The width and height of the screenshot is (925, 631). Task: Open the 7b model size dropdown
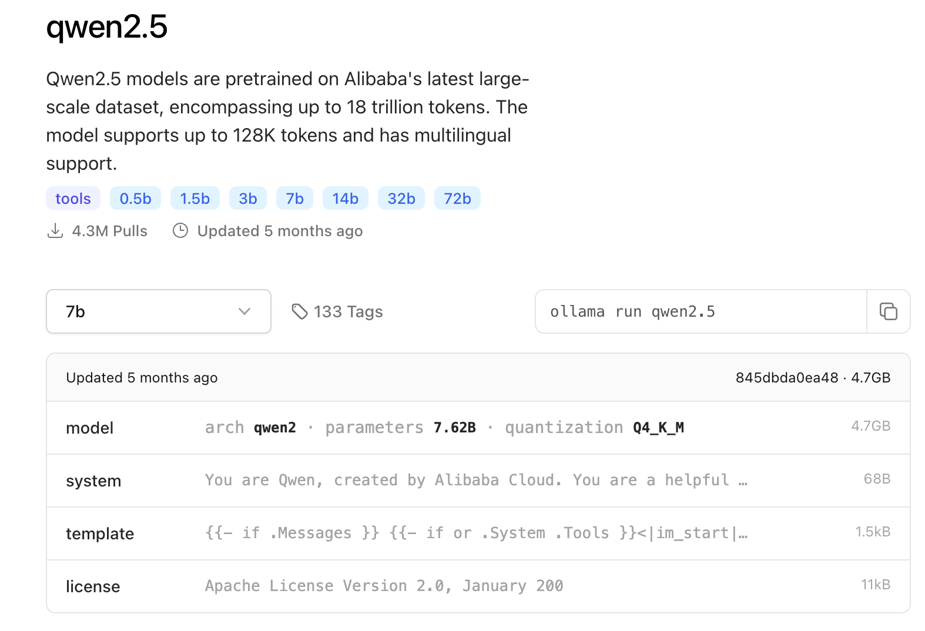158,311
